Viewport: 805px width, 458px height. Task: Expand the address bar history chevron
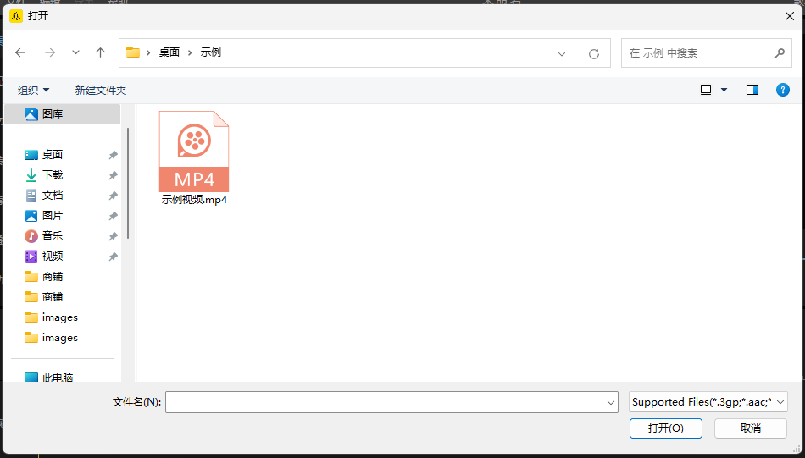click(562, 53)
